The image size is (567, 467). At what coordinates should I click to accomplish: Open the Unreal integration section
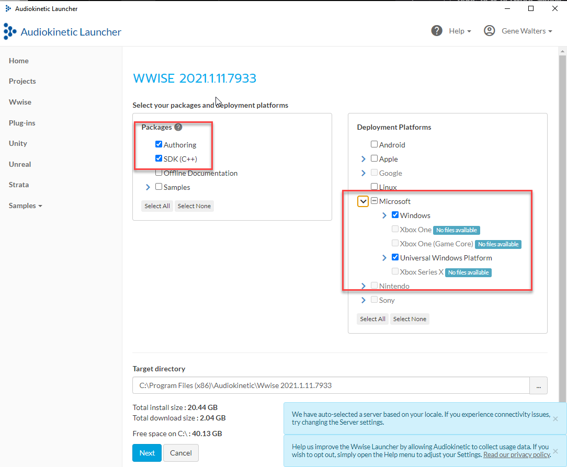coord(20,164)
